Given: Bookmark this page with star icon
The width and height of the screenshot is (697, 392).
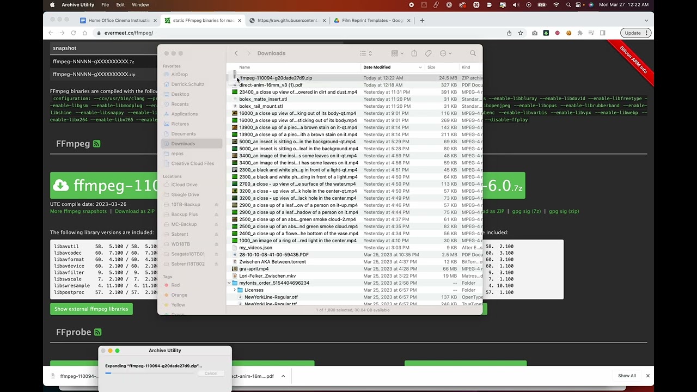Looking at the screenshot, I should [521, 33].
